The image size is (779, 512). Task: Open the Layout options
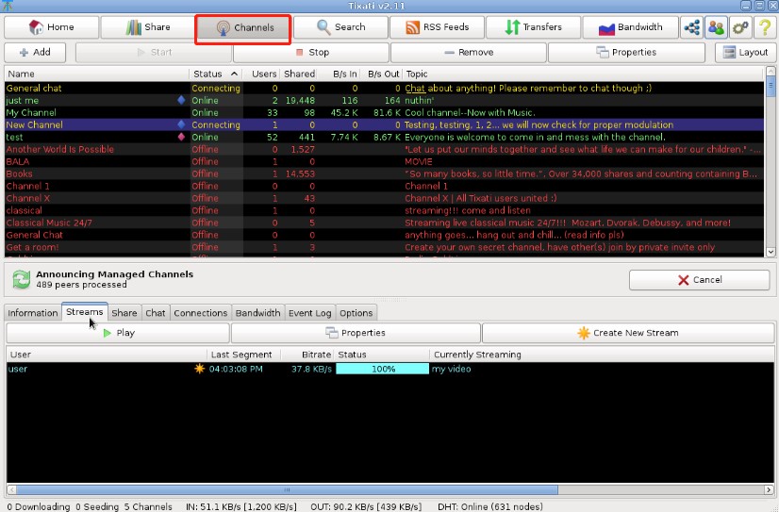[x=744, y=53]
